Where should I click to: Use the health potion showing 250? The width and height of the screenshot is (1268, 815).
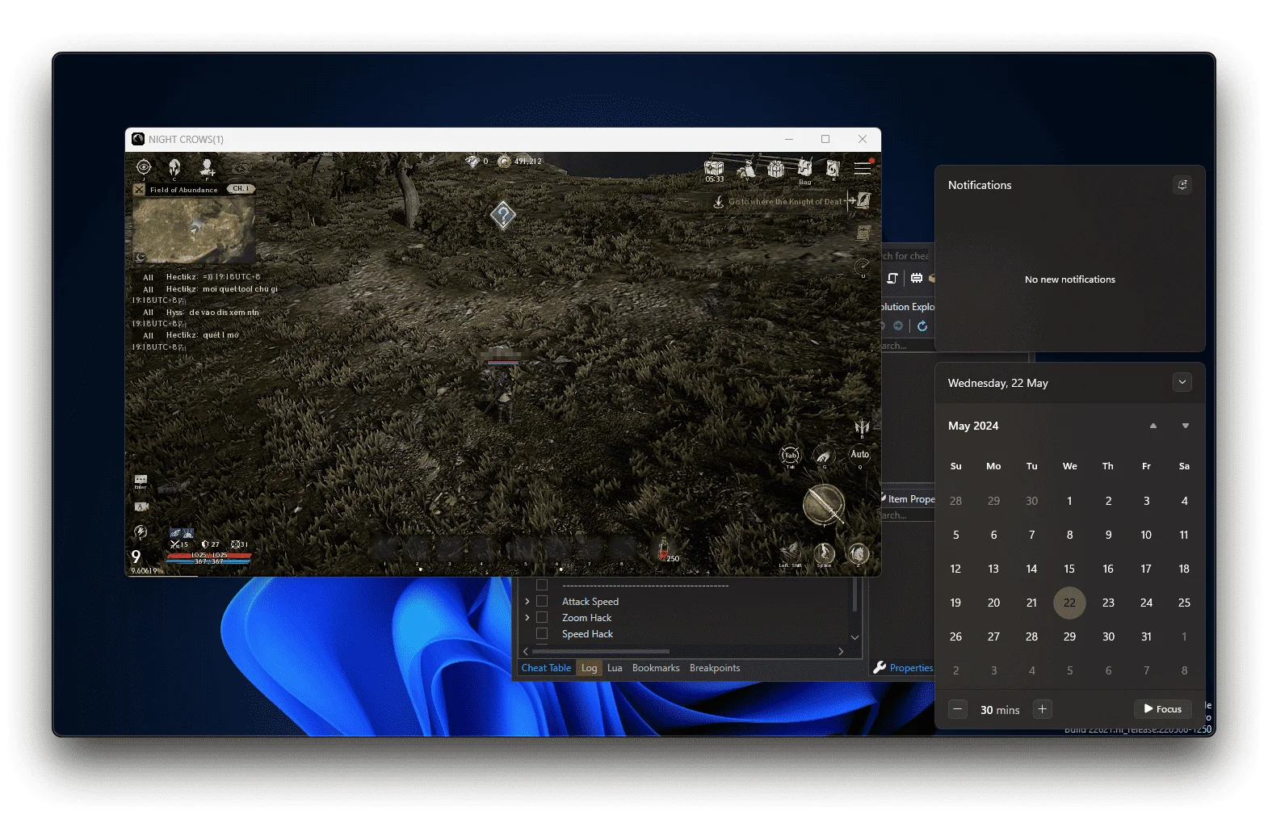(665, 548)
